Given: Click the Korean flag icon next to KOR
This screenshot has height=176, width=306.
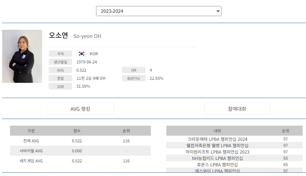Looking at the screenshot, I should pos(81,53).
